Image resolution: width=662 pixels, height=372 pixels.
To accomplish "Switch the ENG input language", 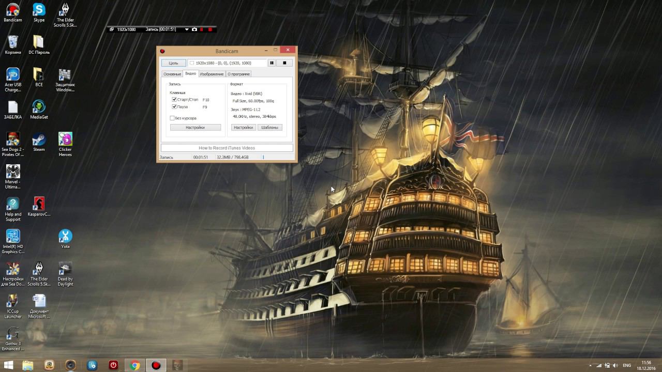I will coord(627,366).
